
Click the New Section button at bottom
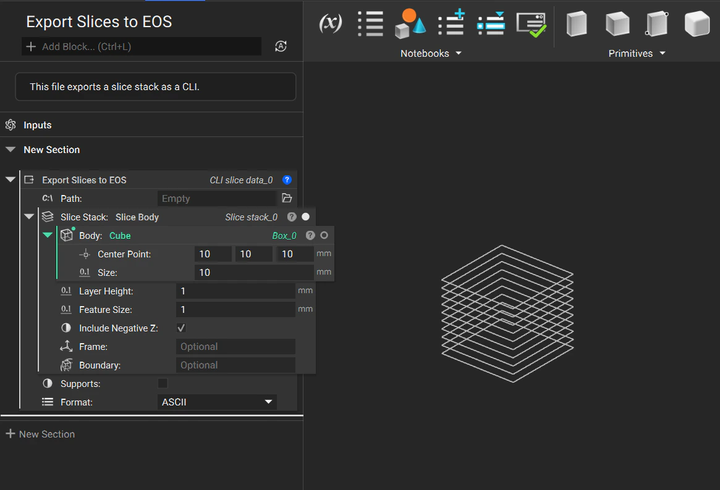click(x=40, y=434)
